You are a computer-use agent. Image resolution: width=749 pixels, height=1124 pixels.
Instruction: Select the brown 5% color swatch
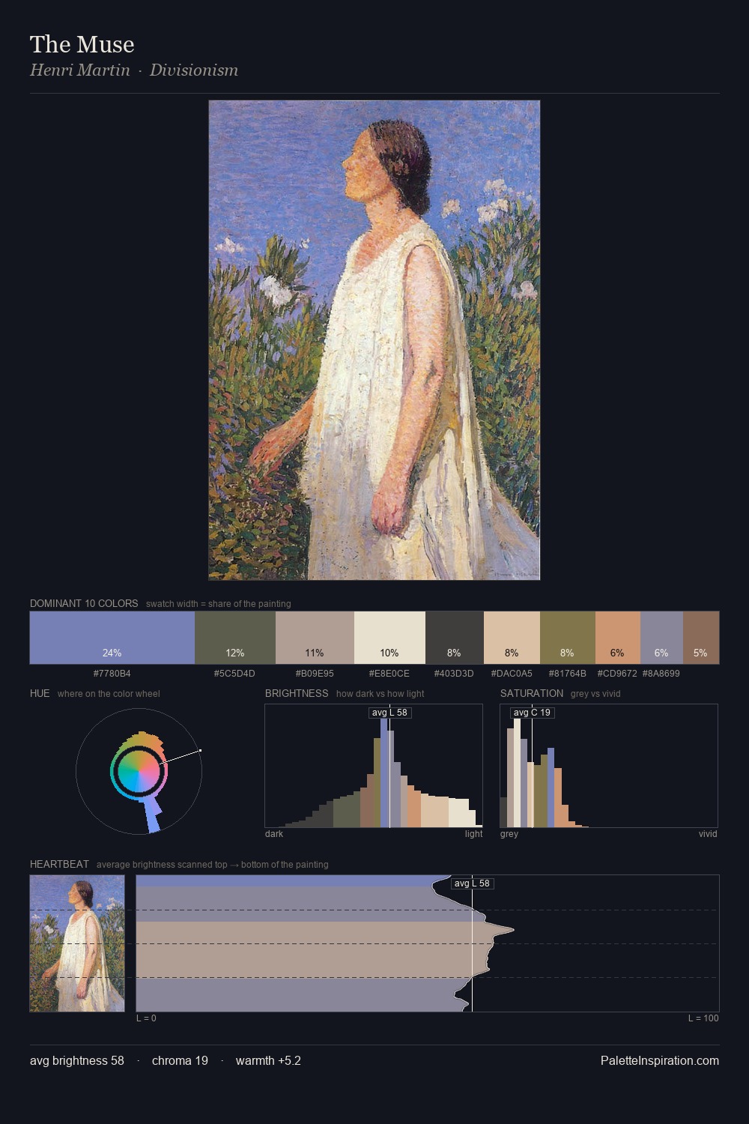tap(701, 638)
